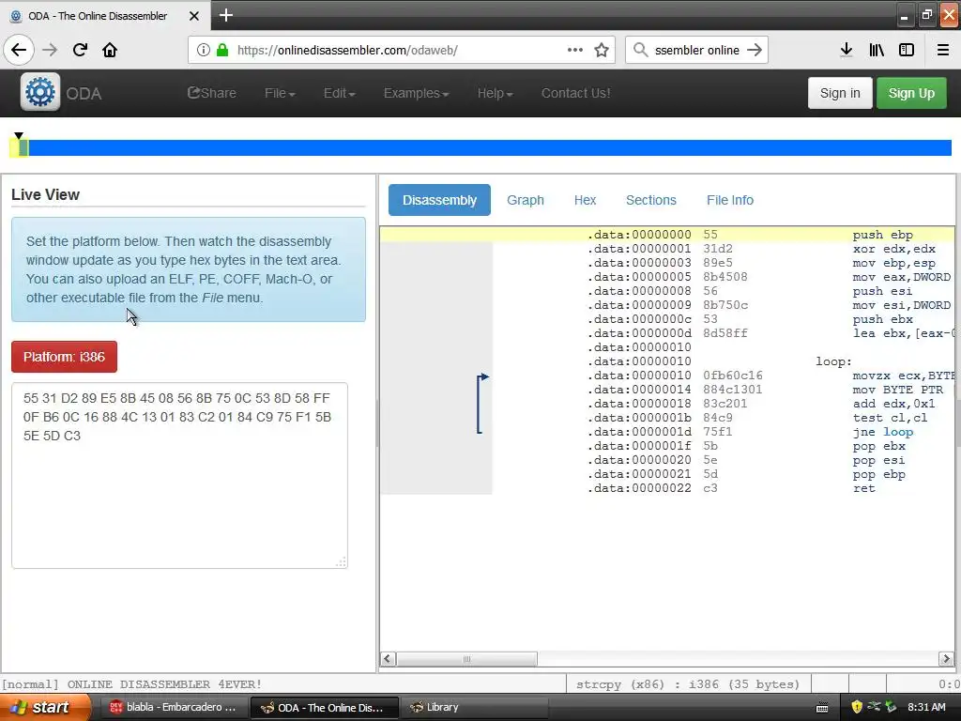Open the downloads arrow icon

pos(847,50)
